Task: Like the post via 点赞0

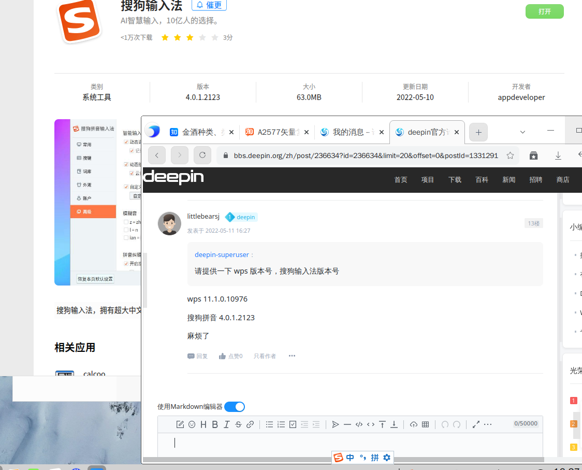Action: 230,356
